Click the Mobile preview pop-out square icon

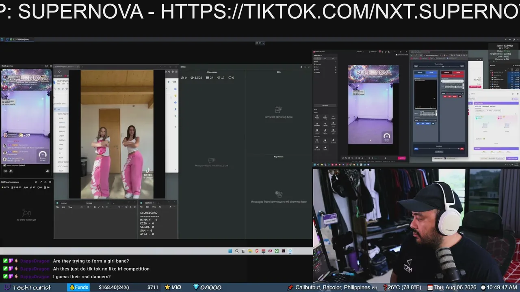[x=46, y=66]
